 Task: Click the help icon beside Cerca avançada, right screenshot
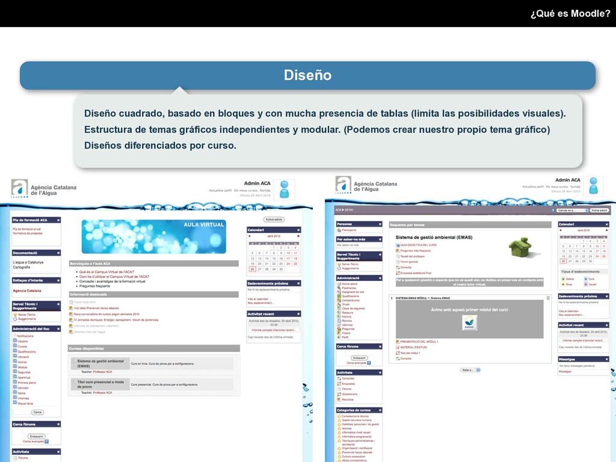click(369, 363)
